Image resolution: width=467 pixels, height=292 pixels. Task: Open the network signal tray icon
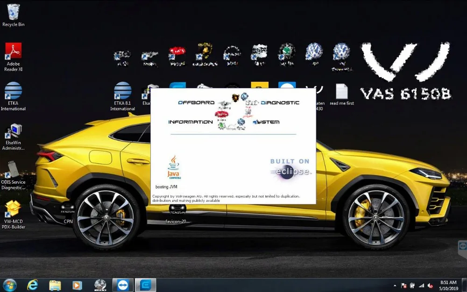coord(421,286)
